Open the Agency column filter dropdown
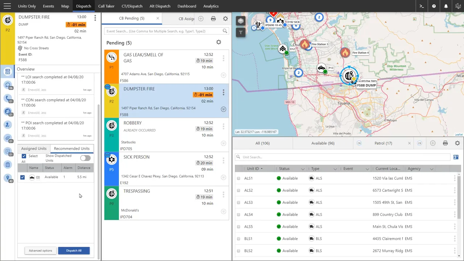This screenshot has height=261, width=464. 431,169
